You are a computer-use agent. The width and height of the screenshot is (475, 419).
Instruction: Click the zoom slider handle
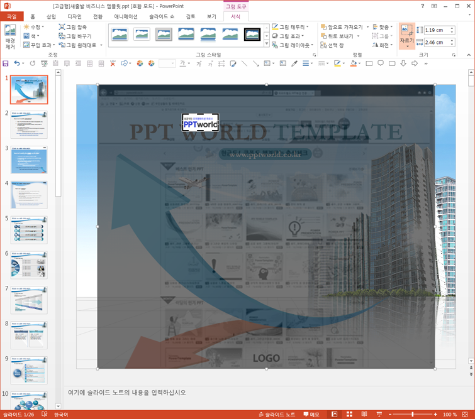[x=412, y=414]
